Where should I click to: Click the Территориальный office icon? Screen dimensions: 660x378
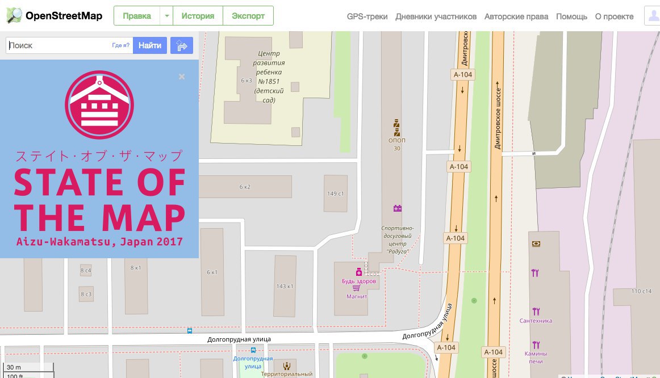[x=287, y=366]
